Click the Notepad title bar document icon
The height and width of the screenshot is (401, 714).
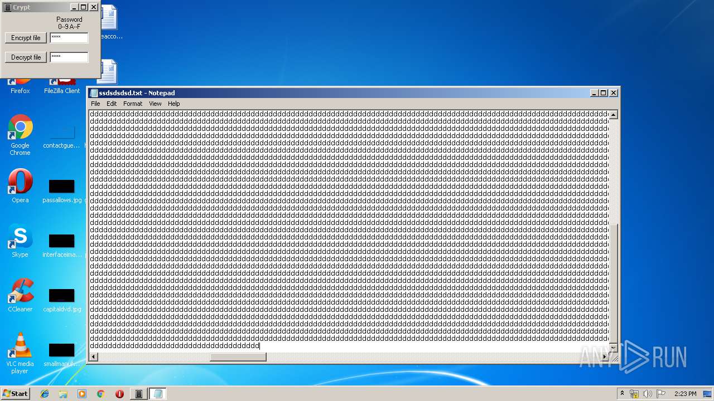coord(94,93)
